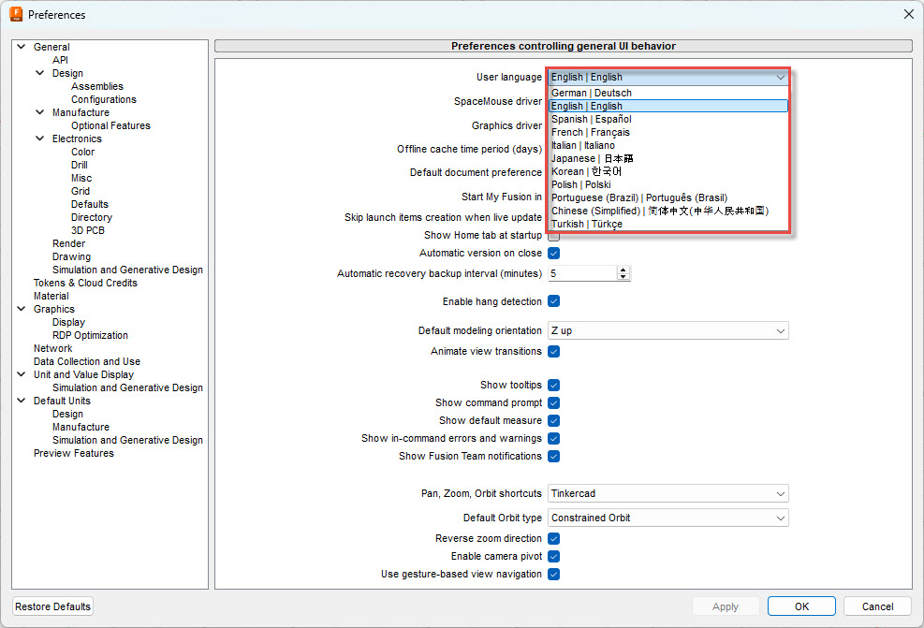Image resolution: width=924 pixels, height=628 pixels.
Task: Toggle Reverse zoom direction checkbox
Action: (x=554, y=538)
